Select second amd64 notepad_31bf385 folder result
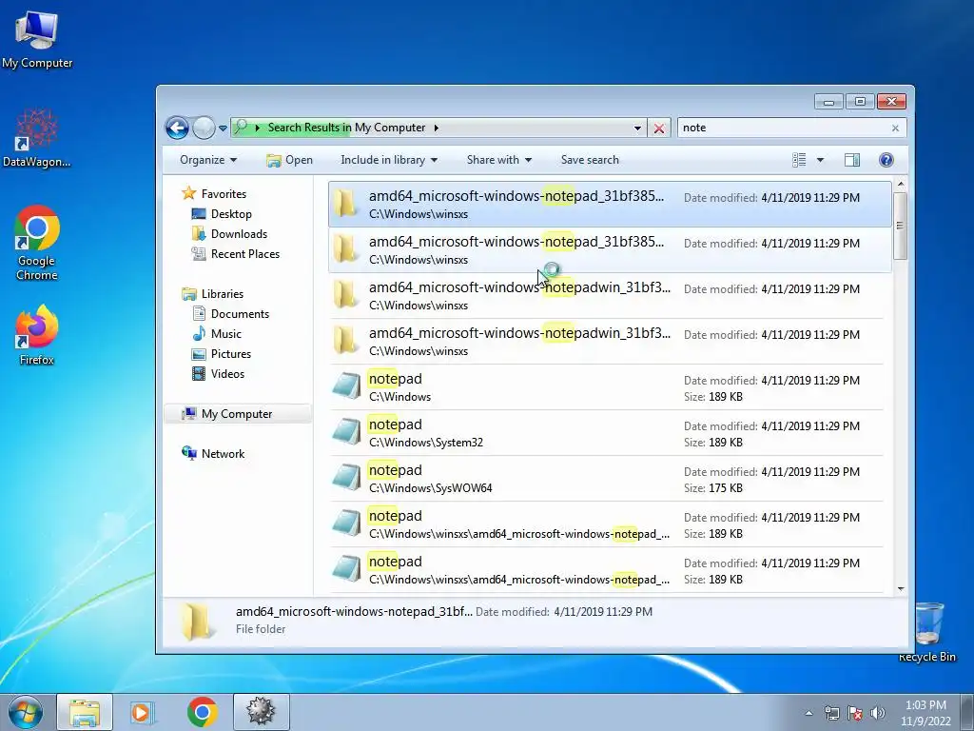This screenshot has height=731, width=974. 610,250
